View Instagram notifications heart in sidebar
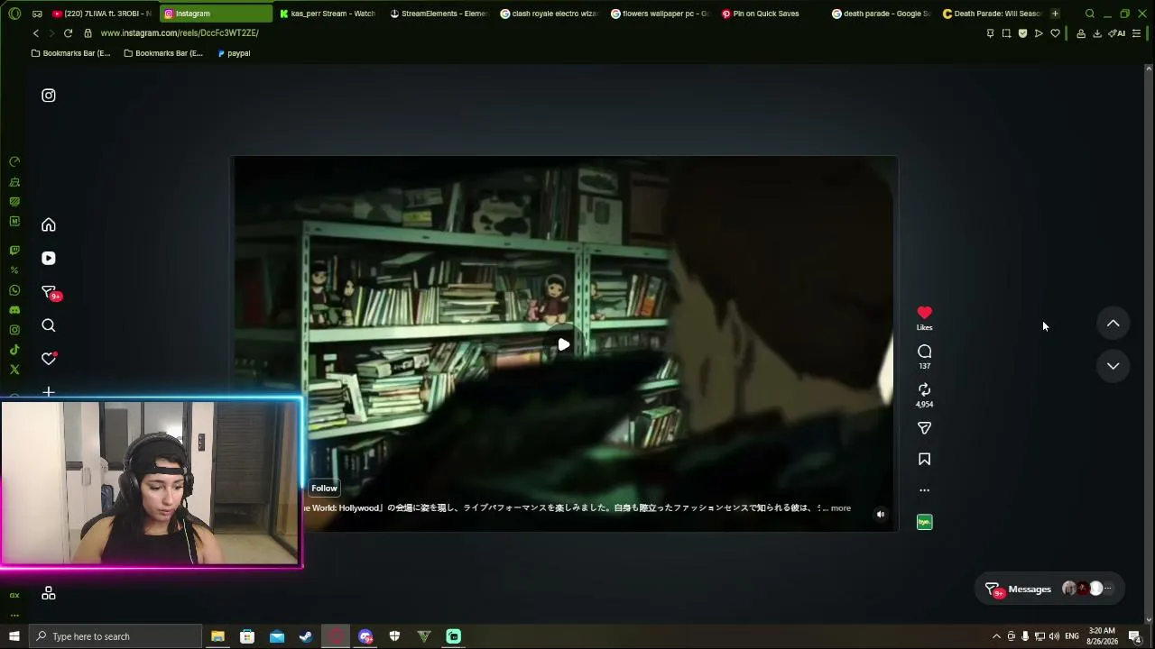Screen dimensions: 1155x649 pyautogui.click(x=49, y=359)
